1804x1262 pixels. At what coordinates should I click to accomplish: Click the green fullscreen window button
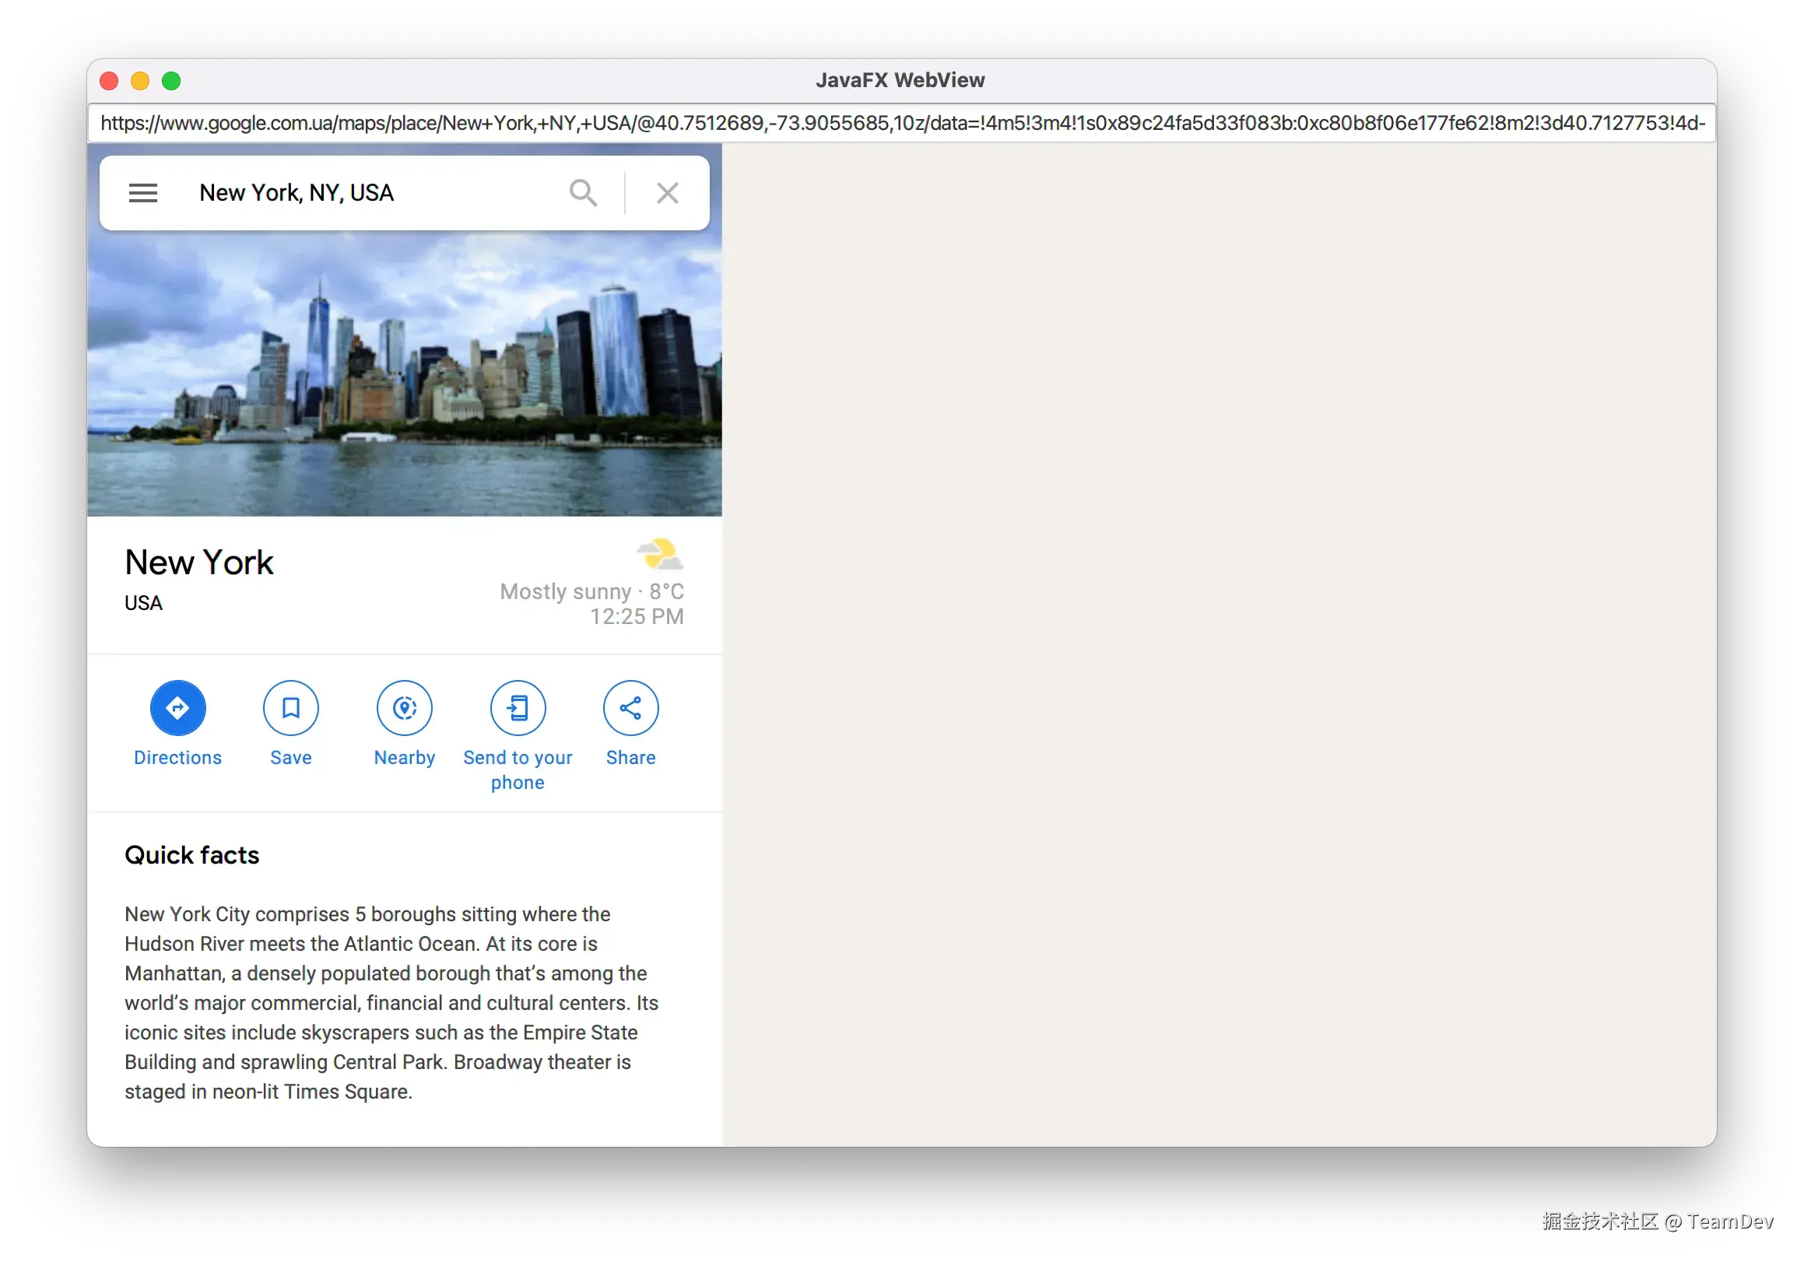[x=171, y=81]
